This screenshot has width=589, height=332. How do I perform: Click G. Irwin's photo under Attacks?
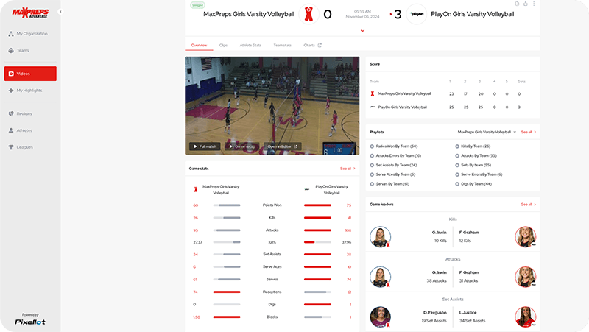(x=380, y=277)
